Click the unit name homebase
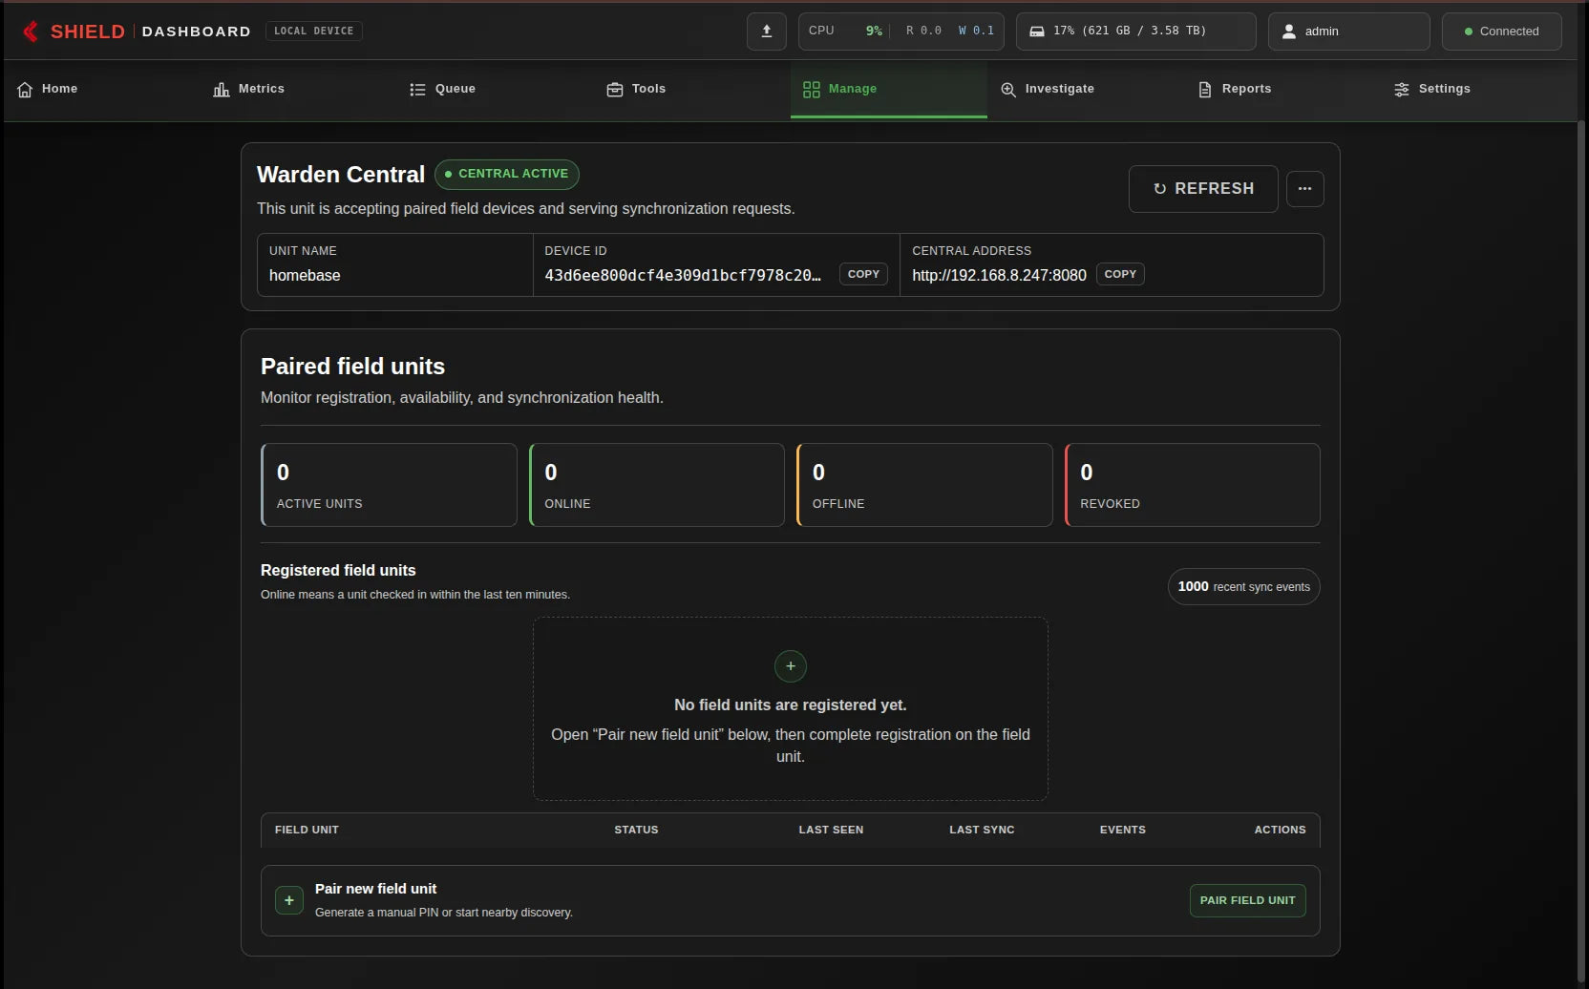Image resolution: width=1589 pixels, height=989 pixels. (305, 276)
